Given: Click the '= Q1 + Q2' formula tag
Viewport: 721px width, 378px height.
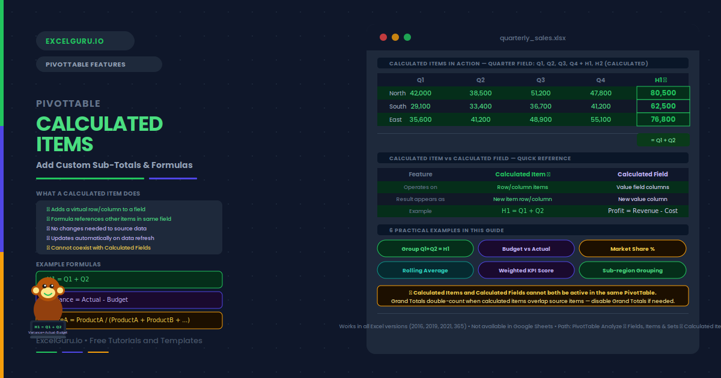Looking at the screenshot, I should click(x=663, y=140).
